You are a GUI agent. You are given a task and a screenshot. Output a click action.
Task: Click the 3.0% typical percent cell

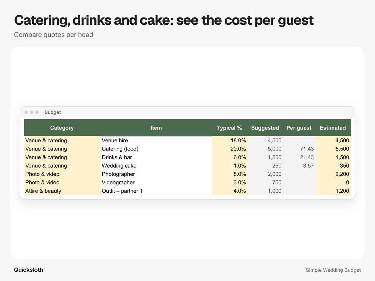click(x=230, y=183)
